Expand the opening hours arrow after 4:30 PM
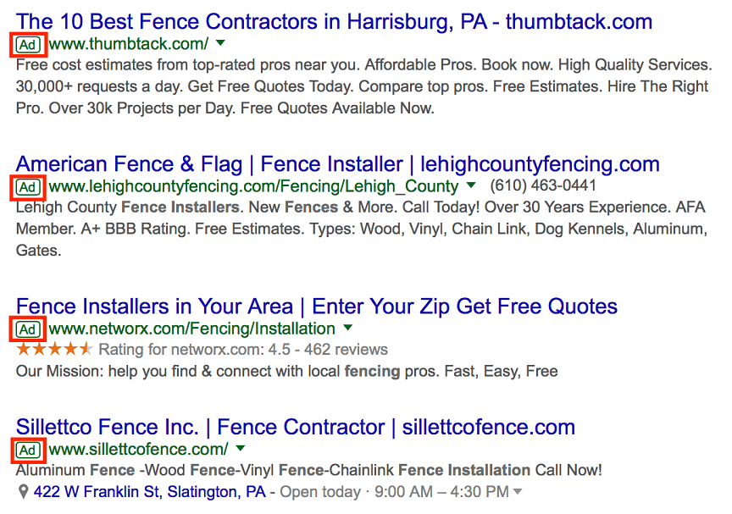The image size is (732, 514). click(x=518, y=491)
